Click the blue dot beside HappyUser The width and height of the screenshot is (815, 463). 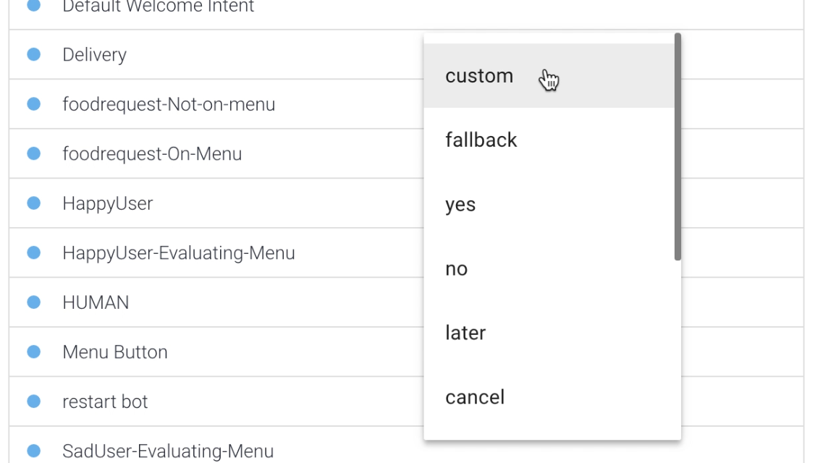[x=33, y=203]
